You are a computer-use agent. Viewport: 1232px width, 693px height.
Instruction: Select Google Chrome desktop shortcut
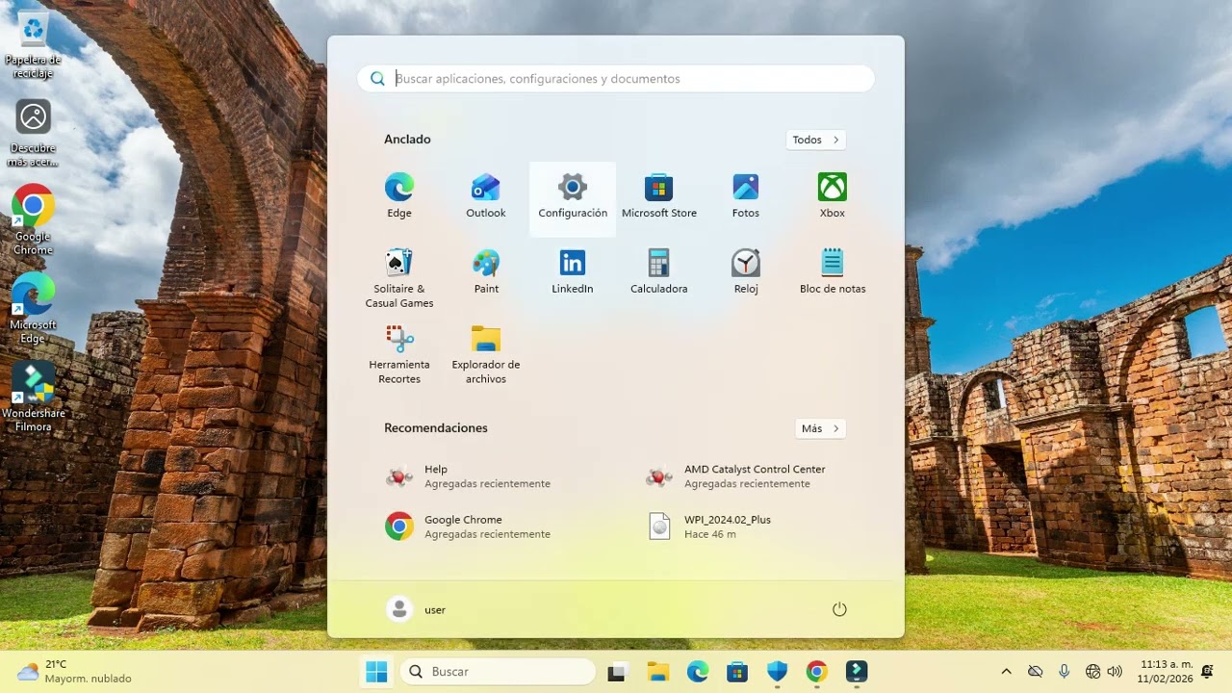click(33, 219)
